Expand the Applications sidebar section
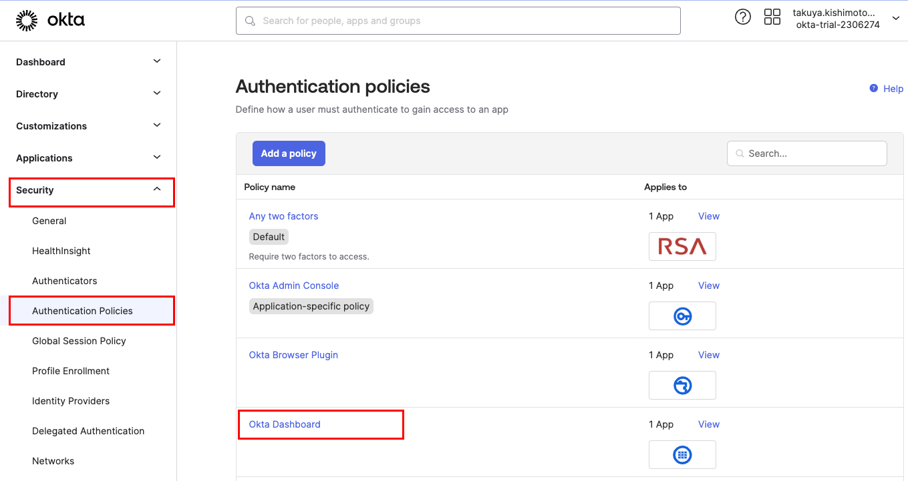This screenshot has width=908, height=481. (x=157, y=157)
